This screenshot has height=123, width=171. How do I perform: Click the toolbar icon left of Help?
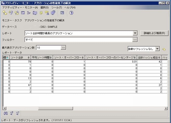[x=62, y=13]
